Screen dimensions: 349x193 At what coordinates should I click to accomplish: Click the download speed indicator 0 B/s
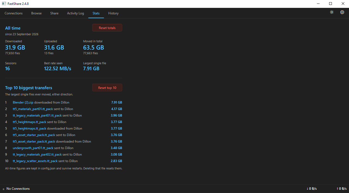(x=312, y=189)
